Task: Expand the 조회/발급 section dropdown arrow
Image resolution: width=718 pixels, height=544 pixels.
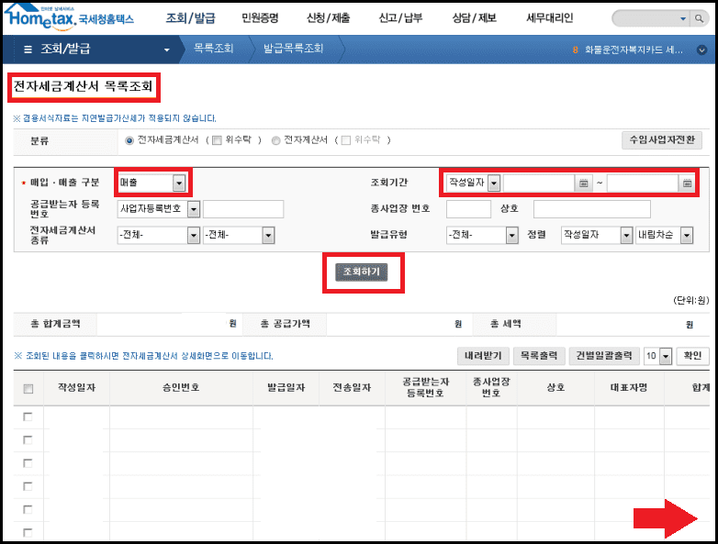Action: tap(167, 50)
